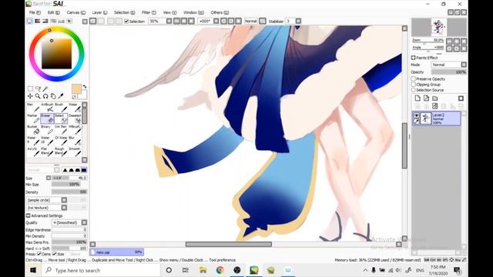Adjust the layer Opacity slider
This screenshot has width=493, height=277.
coord(448,72)
